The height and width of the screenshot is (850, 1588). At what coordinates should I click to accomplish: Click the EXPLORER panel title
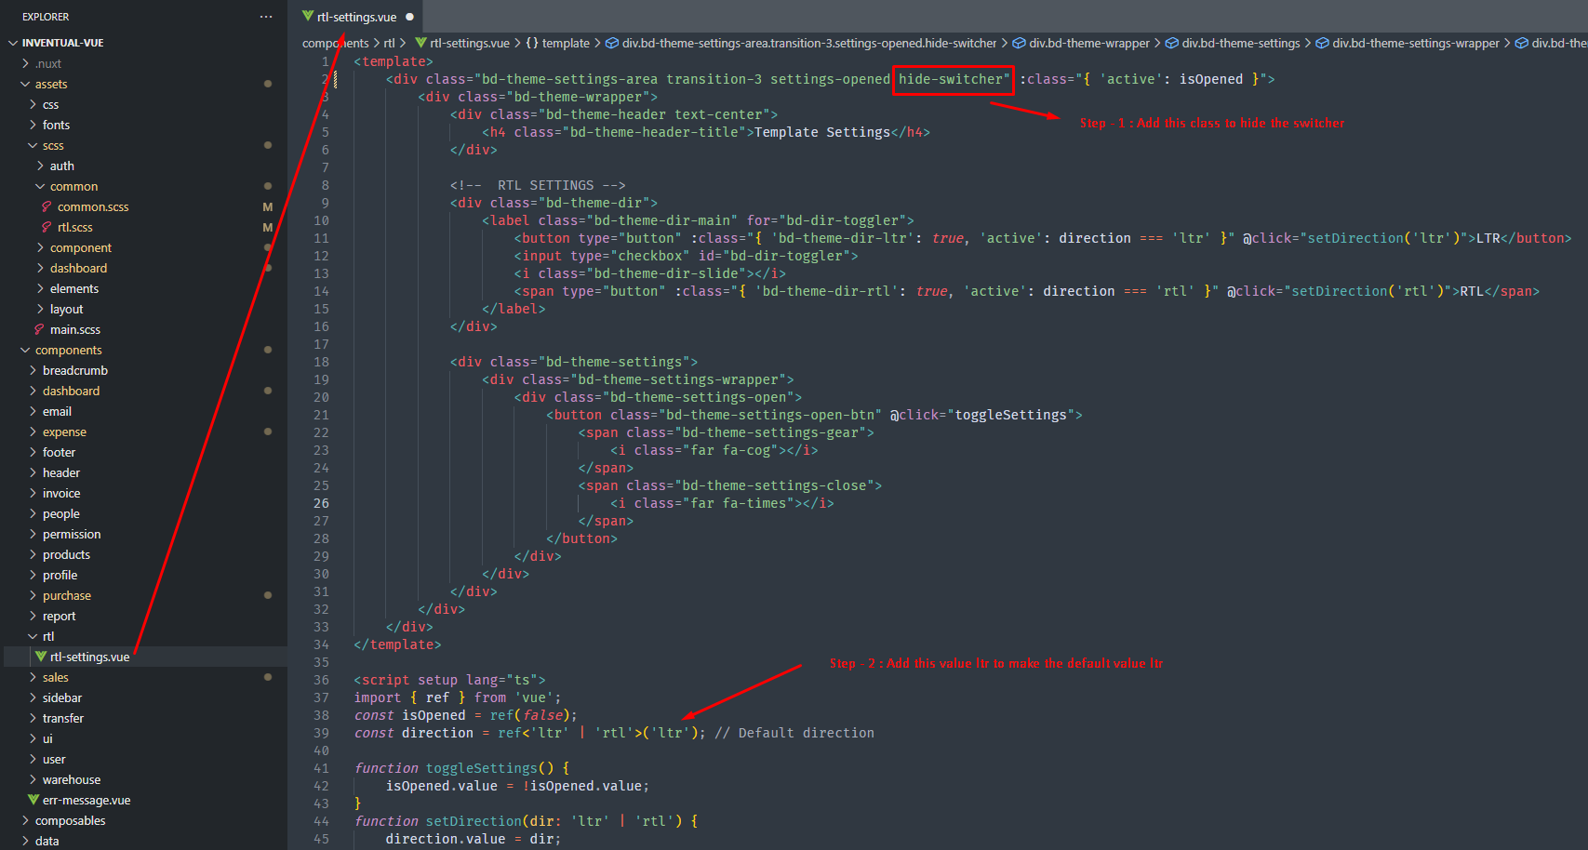click(46, 17)
